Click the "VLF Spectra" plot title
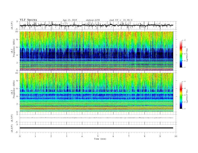The width and height of the screenshot is (198, 153). pyautogui.click(x=28, y=20)
